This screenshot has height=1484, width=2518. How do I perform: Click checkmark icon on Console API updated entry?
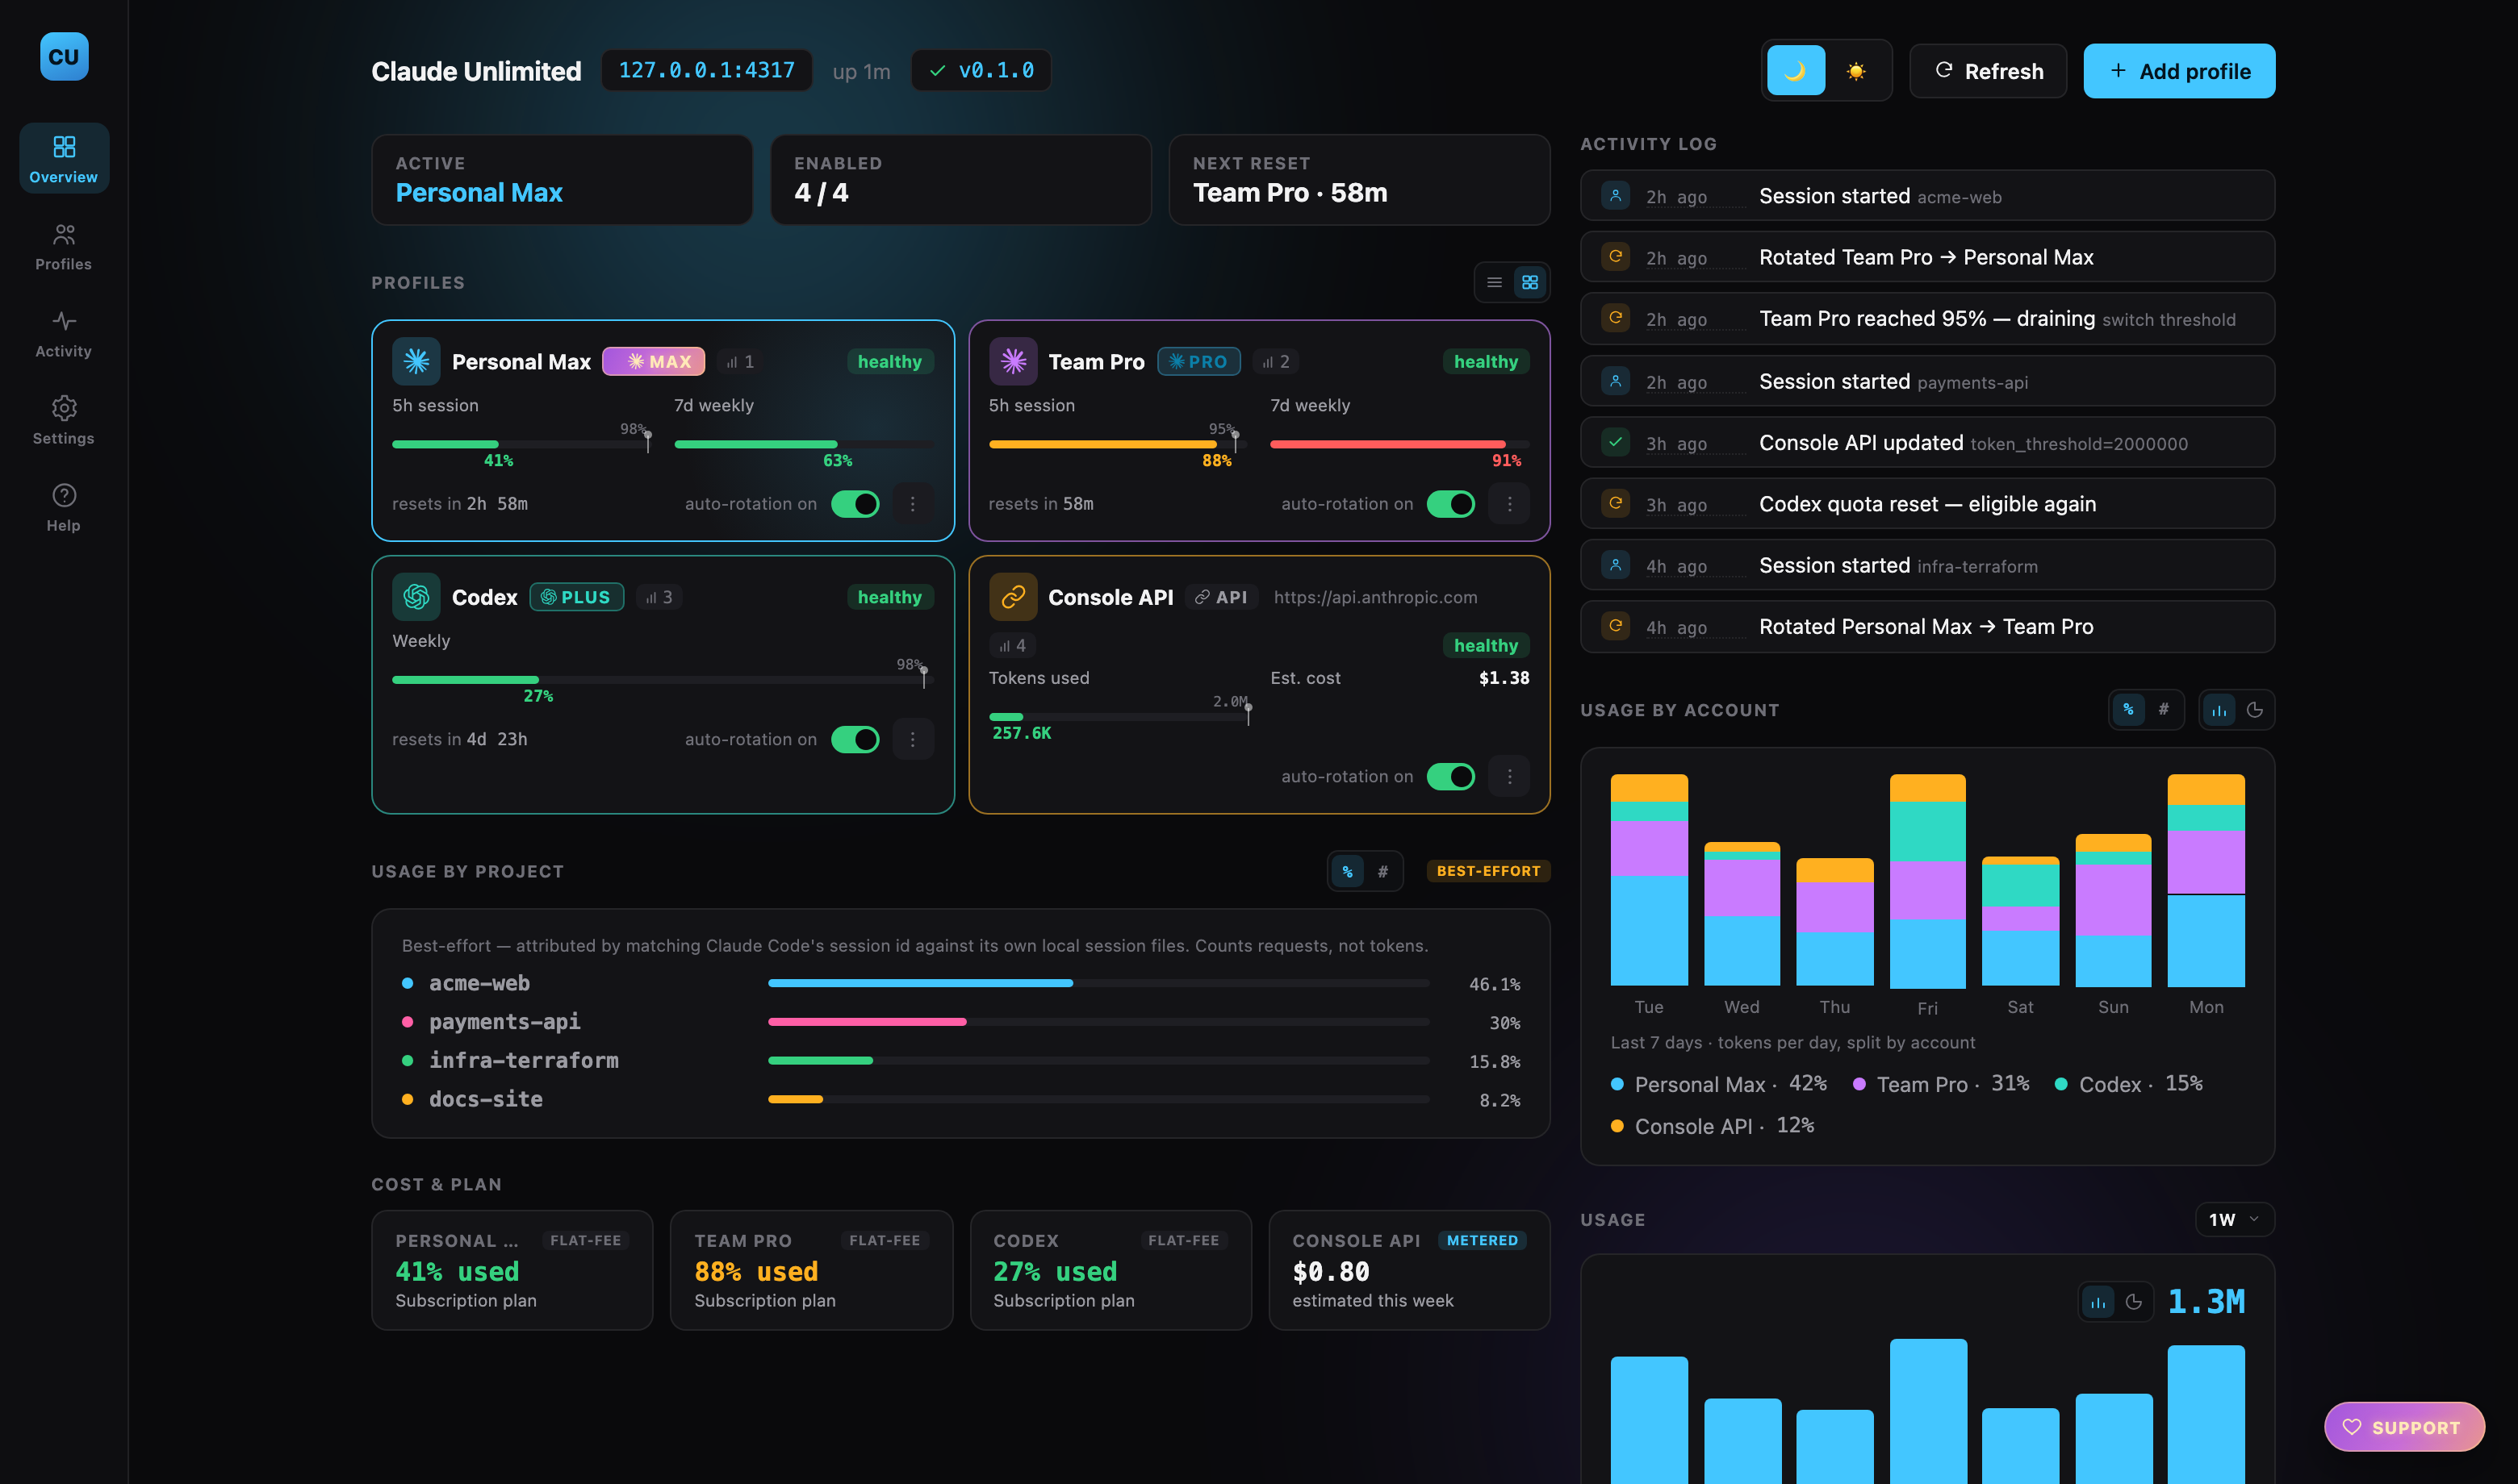(1615, 442)
